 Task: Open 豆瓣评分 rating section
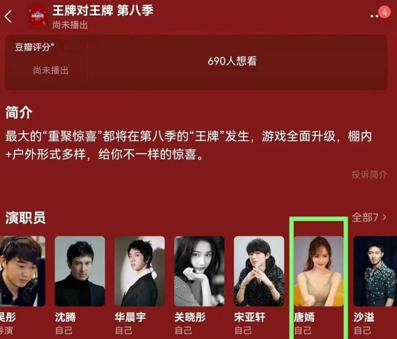[x=47, y=61]
